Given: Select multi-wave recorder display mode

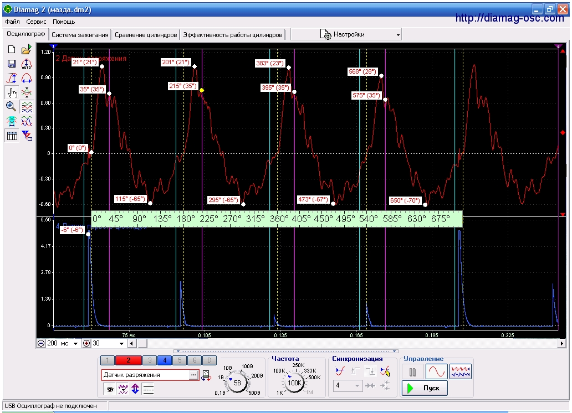Looking at the screenshot, I should [x=461, y=372].
